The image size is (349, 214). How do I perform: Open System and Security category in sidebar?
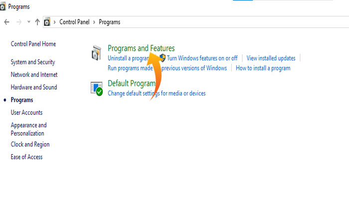pyautogui.click(x=33, y=62)
